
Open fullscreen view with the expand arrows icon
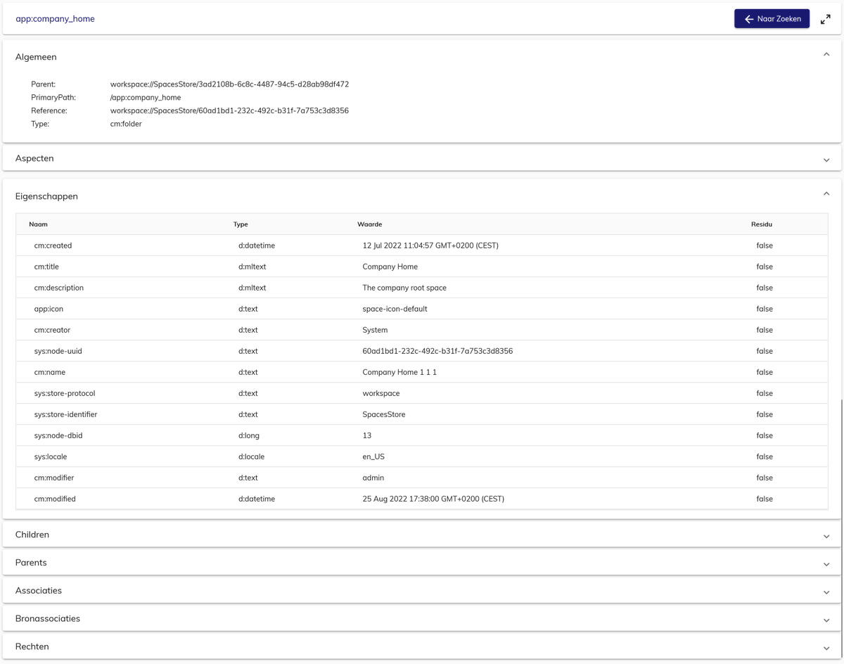tap(826, 19)
